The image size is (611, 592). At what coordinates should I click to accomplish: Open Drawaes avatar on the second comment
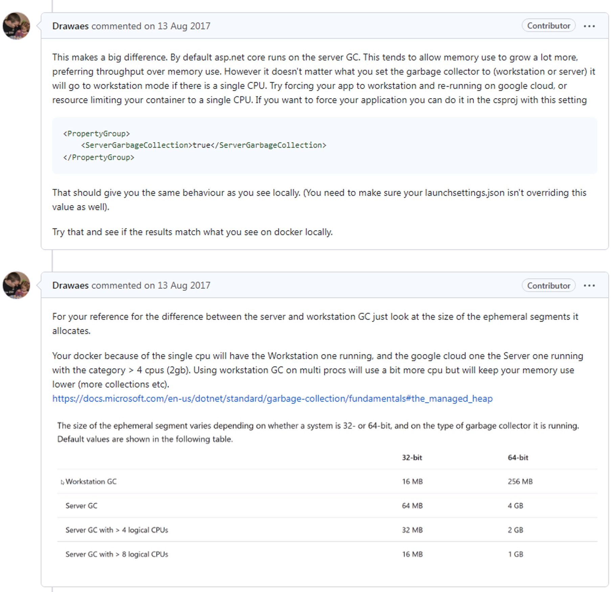[16, 285]
